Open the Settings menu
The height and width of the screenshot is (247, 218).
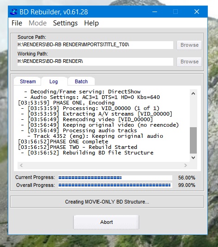click(x=65, y=23)
